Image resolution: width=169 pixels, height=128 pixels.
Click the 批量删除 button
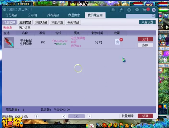(128, 116)
